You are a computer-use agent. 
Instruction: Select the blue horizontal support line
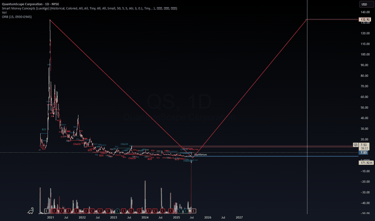click(x=275, y=156)
